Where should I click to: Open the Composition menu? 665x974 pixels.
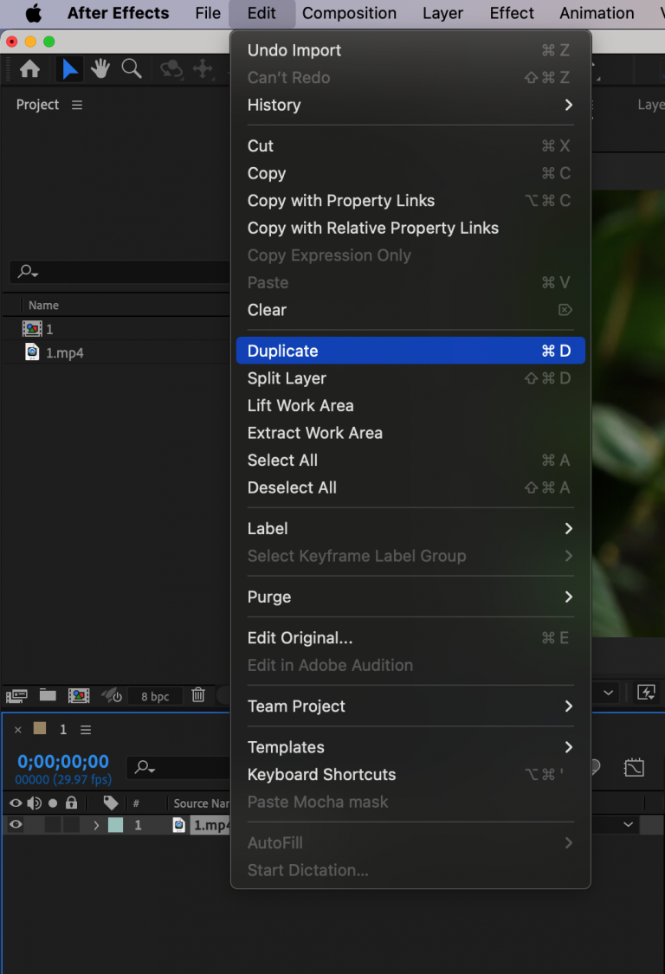pos(349,13)
